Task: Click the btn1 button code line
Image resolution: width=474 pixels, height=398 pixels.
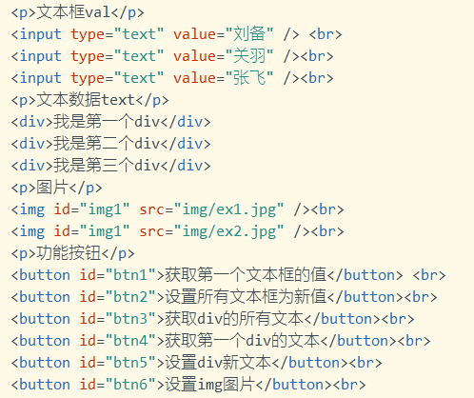Action: click(x=228, y=275)
